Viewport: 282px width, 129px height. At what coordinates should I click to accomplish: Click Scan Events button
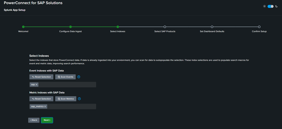(x=65, y=77)
